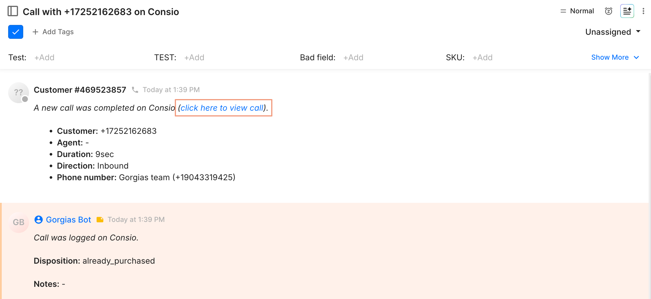Toggle the sidebar panel icon

point(13,11)
